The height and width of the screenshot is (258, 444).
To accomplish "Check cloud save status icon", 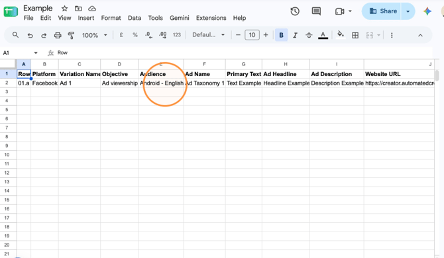I will click(92, 9).
